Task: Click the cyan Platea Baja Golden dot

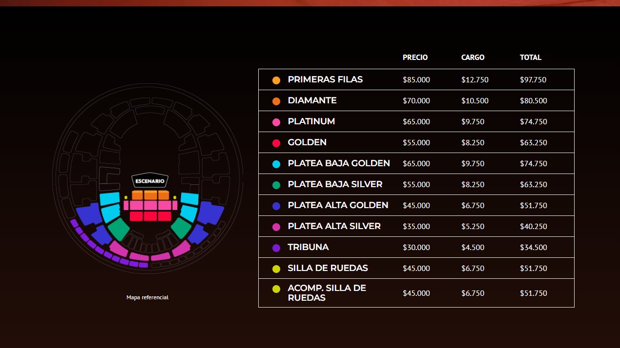Action: coord(276,164)
